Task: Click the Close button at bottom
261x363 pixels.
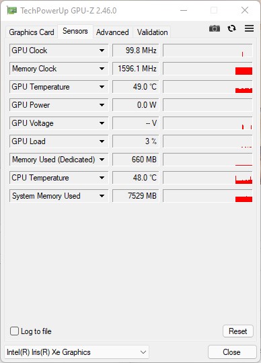Action: tap(232, 352)
